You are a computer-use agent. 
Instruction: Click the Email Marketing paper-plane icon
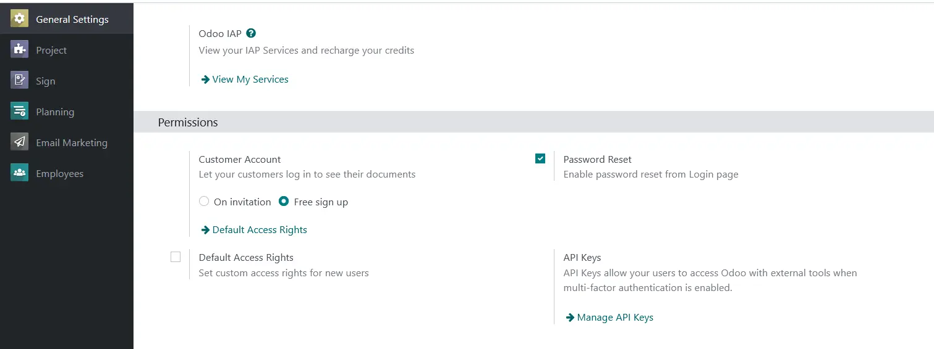[x=20, y=142]
